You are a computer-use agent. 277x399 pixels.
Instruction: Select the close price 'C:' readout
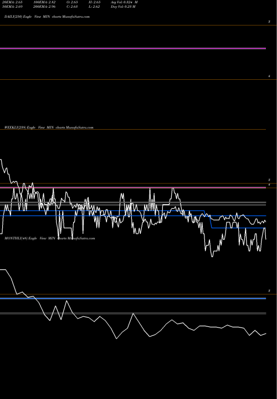[x=72, y=7]
